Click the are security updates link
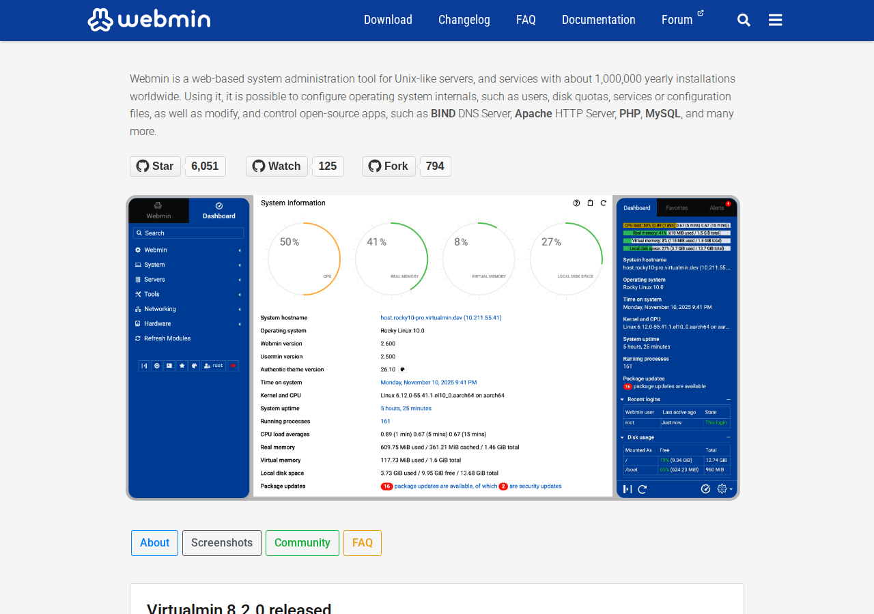The height and width of the screenshot is (614, 874). point(535,486)
